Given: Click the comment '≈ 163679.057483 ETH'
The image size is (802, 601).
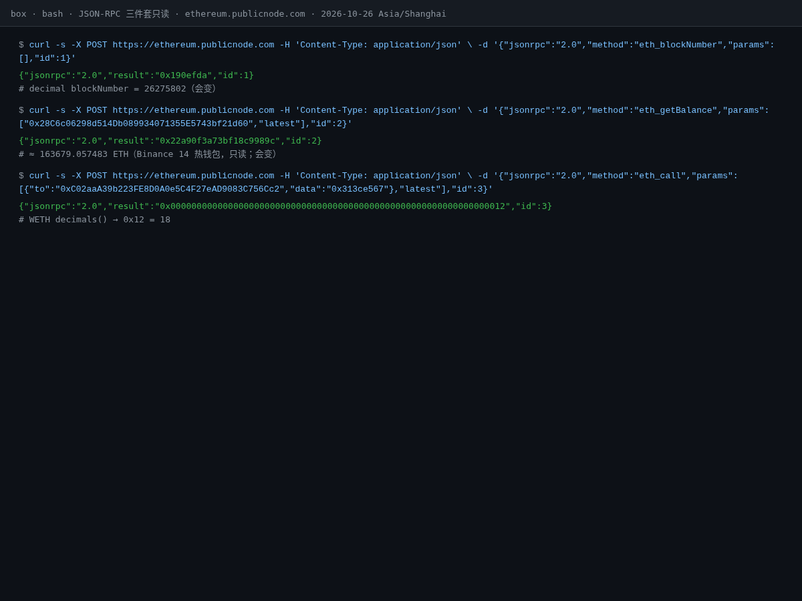Looking at the screenshot, I should point(148,154).
